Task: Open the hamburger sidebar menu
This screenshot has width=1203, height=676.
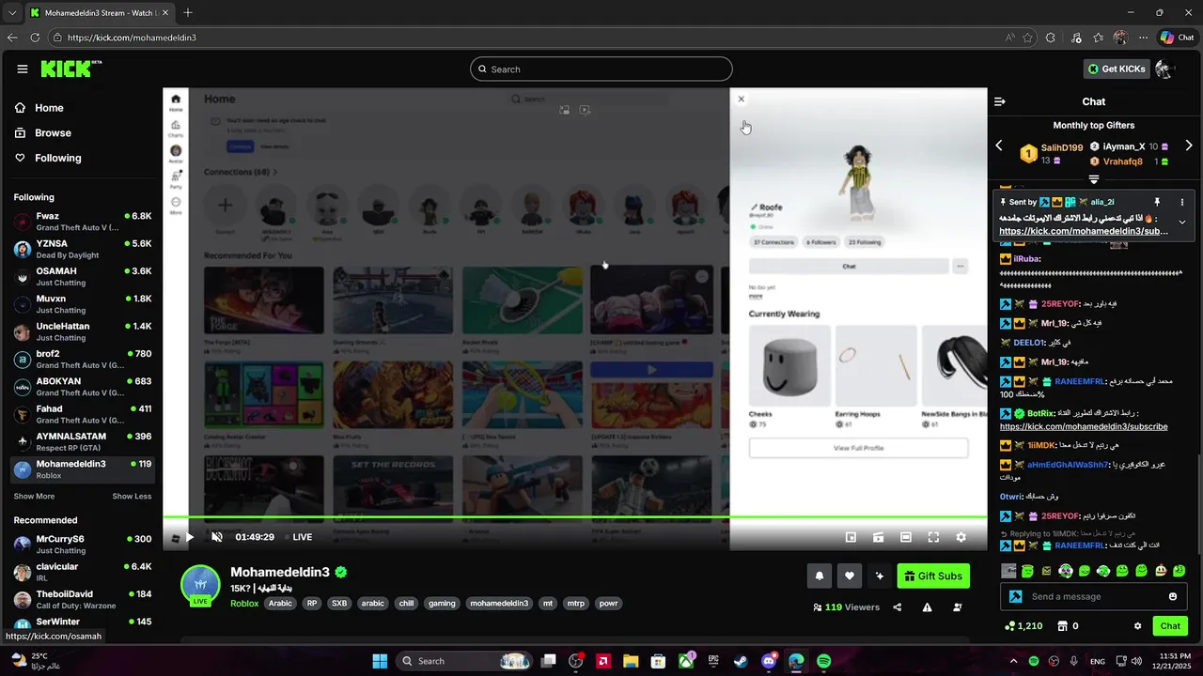Action: coord(23,69)
